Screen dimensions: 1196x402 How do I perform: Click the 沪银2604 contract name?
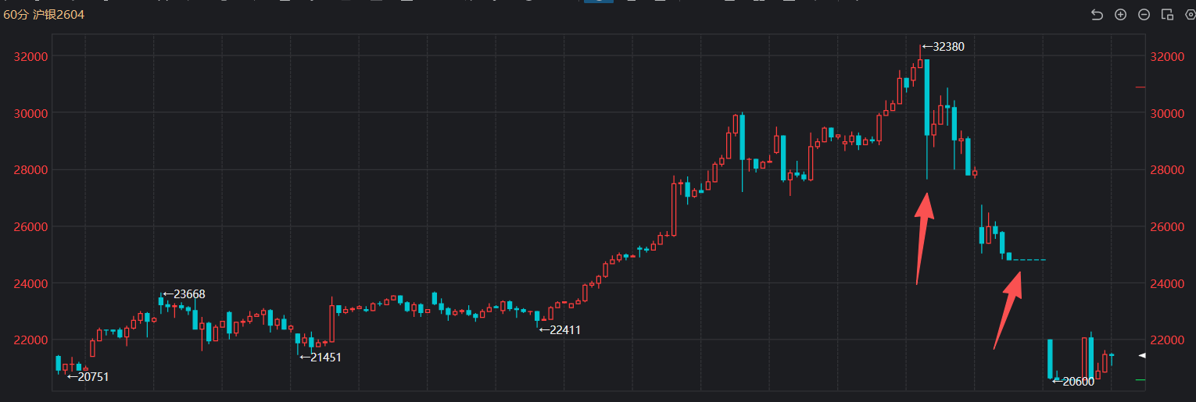[59, 15]
